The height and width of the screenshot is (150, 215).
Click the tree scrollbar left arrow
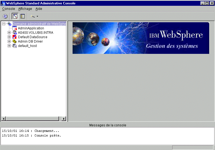coord(4,119)
